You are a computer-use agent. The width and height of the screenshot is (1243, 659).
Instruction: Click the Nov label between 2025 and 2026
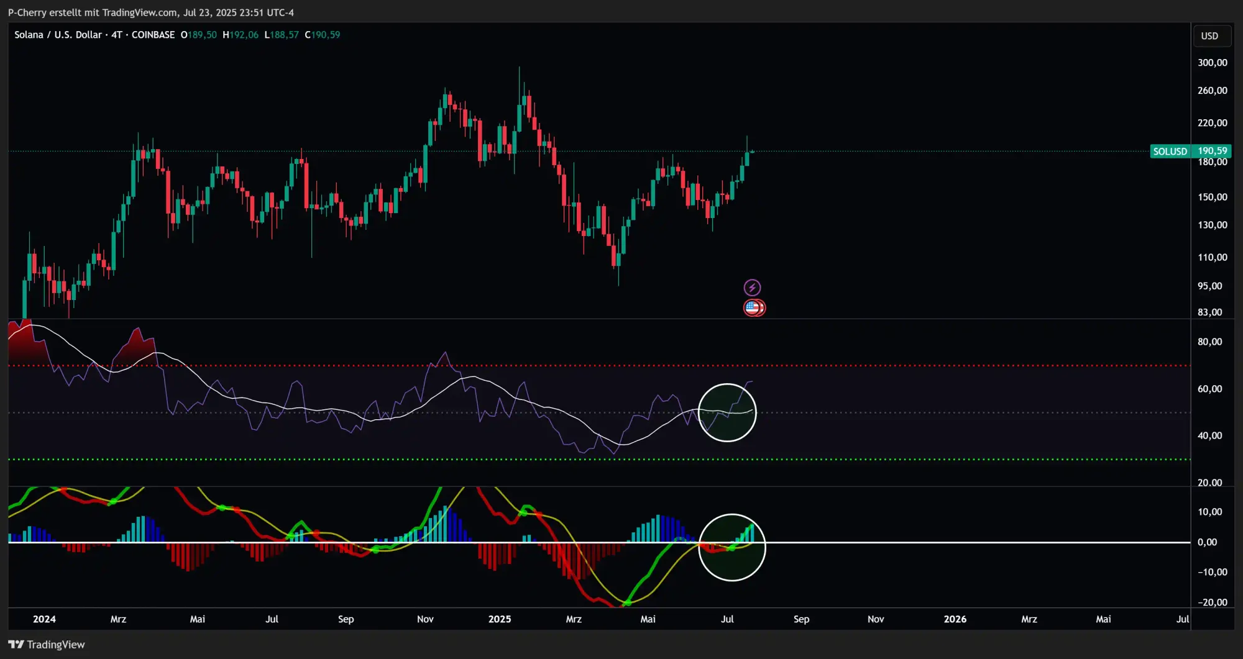[876, 619]
